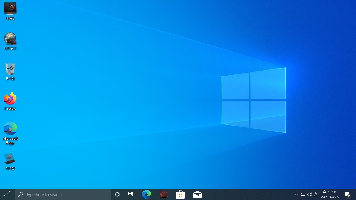Viewport: 356px width, 200px height.
Task: Launch Edge from the taskbar
Action: tap(147, 194)
